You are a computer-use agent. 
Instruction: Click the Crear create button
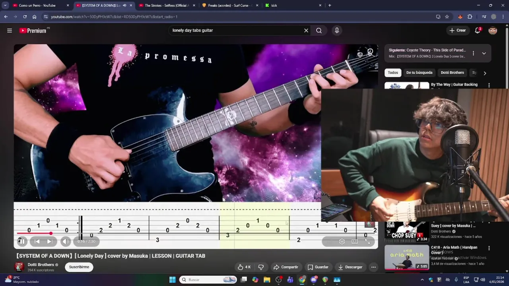click(457, 31)
